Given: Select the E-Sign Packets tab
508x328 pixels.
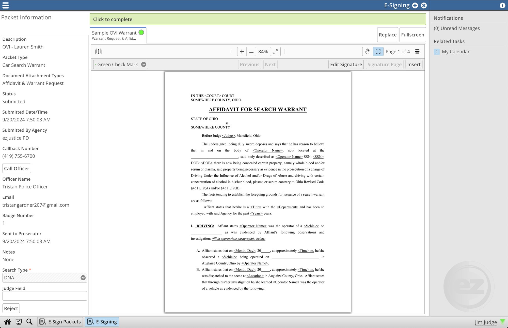Looking at the screenshot, I should point(60,321).
